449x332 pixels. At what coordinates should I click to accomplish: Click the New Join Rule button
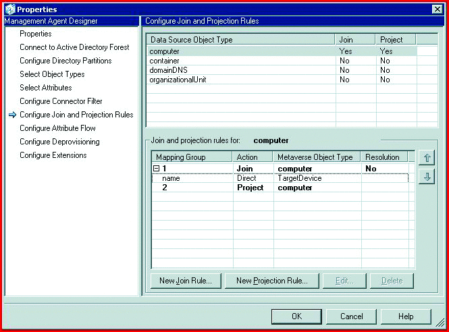(186, 281)
